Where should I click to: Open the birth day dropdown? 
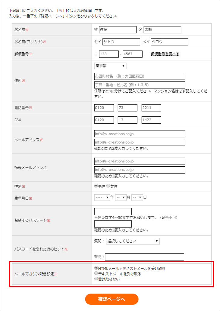point(137,198)
